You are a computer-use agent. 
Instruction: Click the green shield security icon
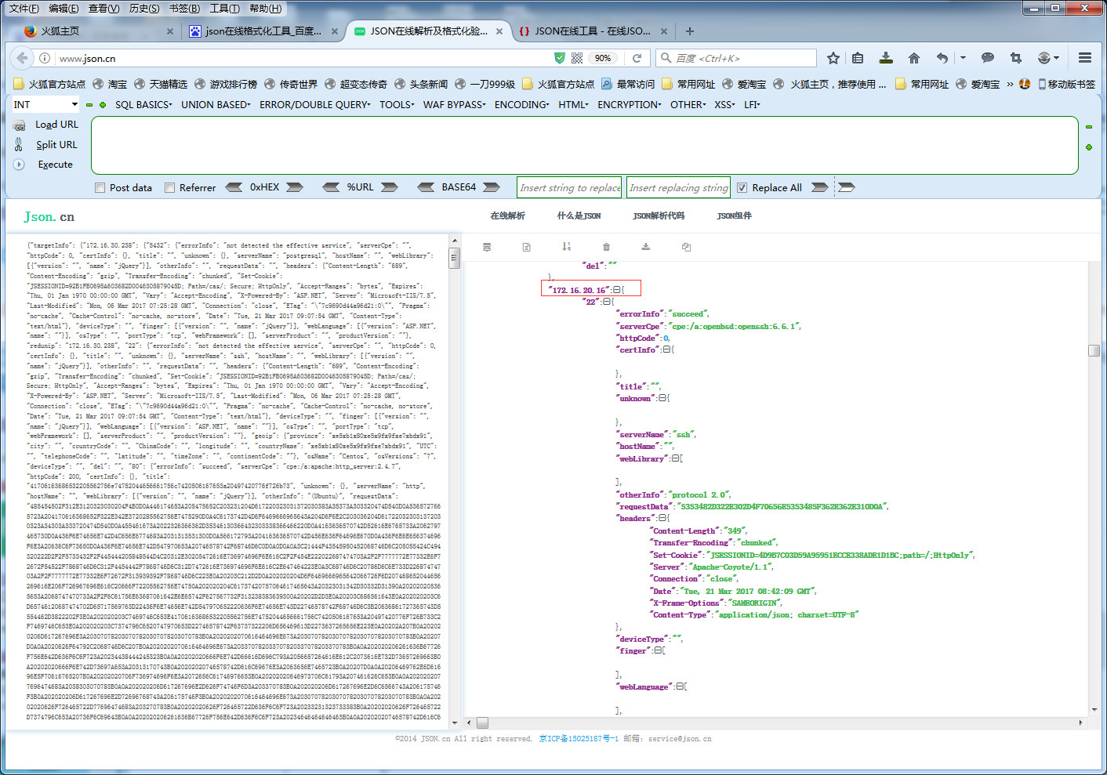[x=560, y=58]
